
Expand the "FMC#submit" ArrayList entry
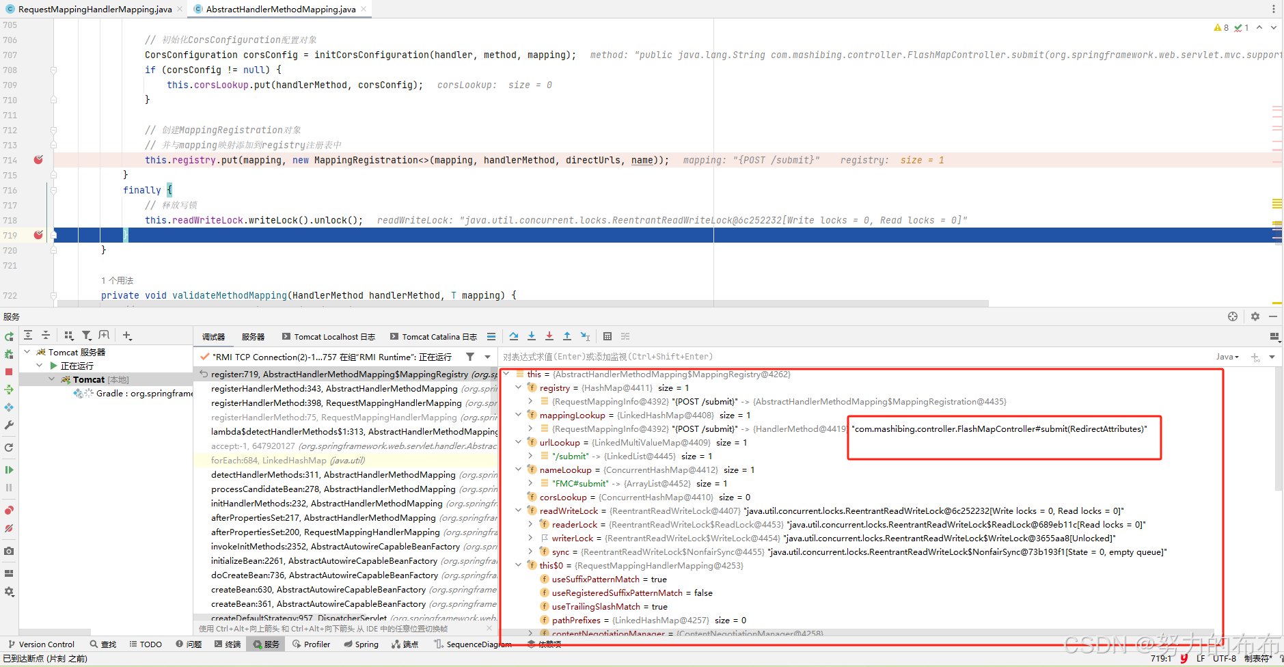pyautogui.click(x=530, y=483)
